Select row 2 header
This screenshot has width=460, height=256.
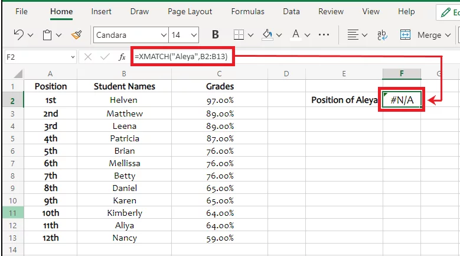coord(13,101)
